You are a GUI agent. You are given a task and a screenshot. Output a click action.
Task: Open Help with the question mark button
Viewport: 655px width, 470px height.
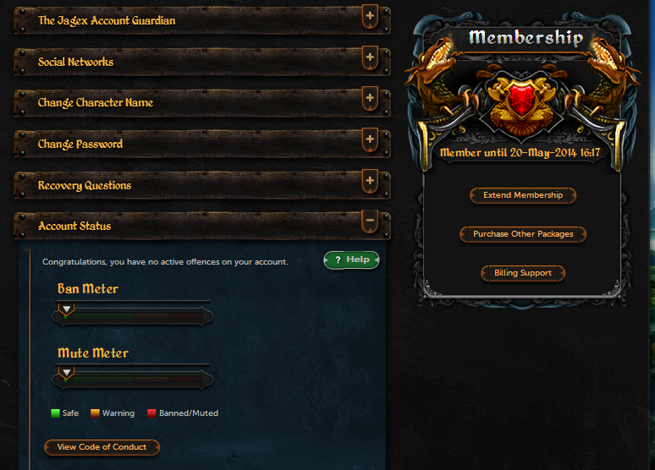click(352, 260)
